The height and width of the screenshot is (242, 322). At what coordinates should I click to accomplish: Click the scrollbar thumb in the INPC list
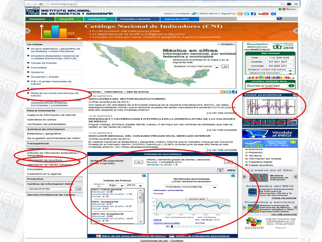coord(141,198)
